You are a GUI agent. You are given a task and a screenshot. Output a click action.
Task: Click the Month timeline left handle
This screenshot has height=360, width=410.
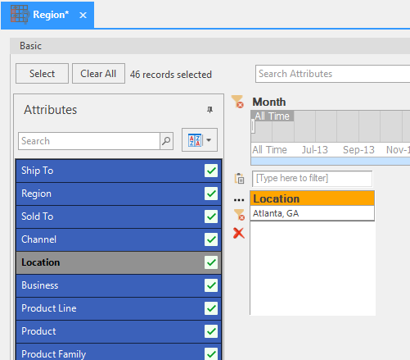[x=253, y=127]
